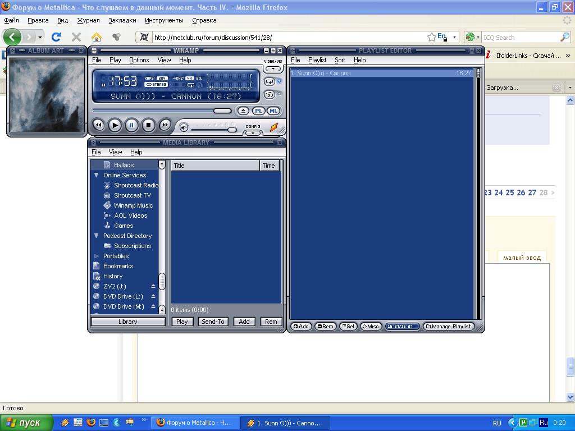
Task: Click Manage Playlist button
Action: point(449,326)
